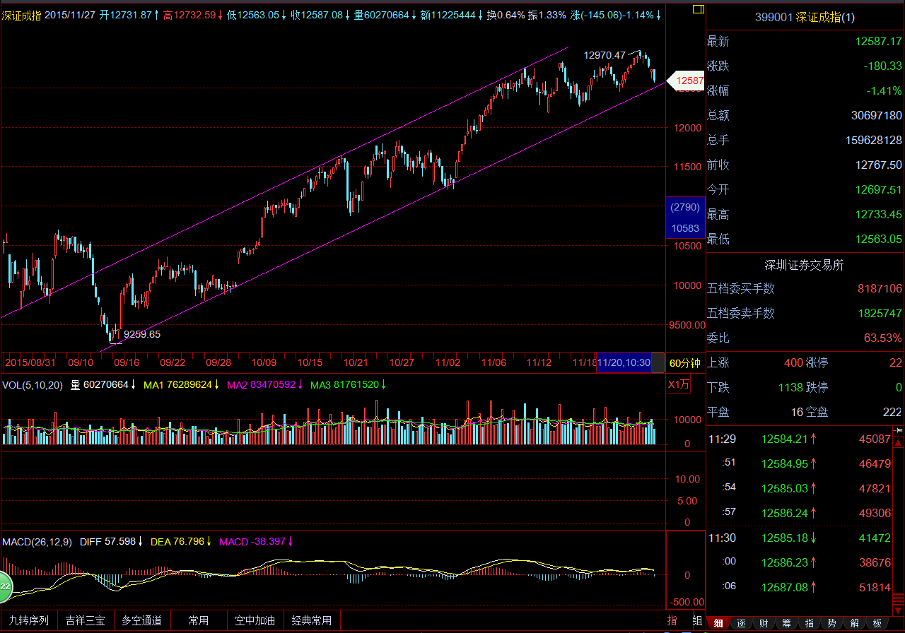Toggle the 指 indicator button
905x633 pixels.
(x=672, y=620)
